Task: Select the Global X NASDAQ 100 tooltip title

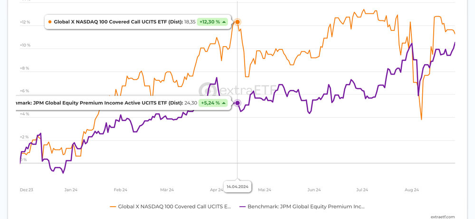Action: (118, 22)
